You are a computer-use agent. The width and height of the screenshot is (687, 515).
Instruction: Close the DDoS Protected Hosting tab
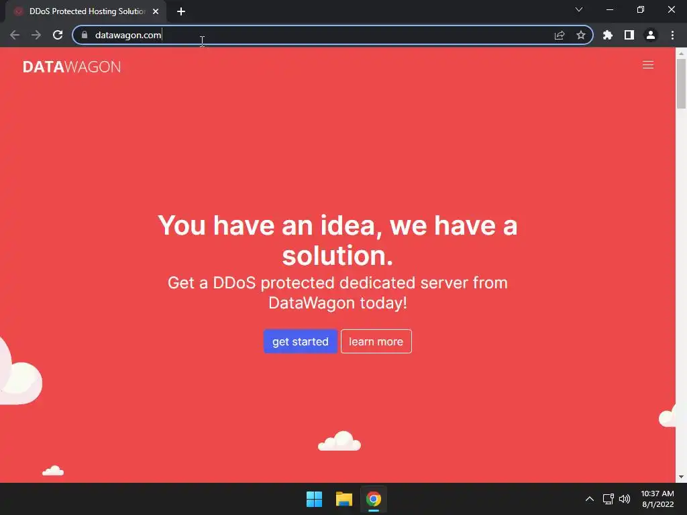(156, 11)
